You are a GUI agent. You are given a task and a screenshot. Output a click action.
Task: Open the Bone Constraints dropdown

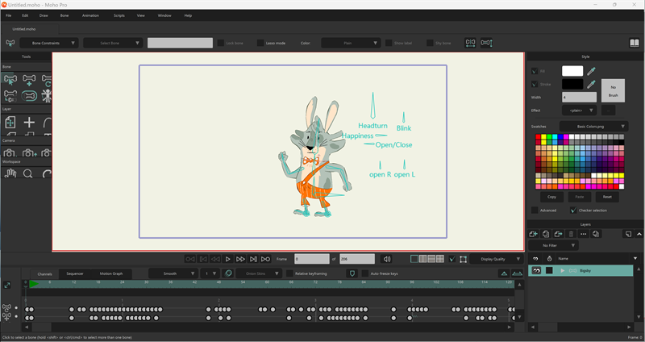click(49, 43)
